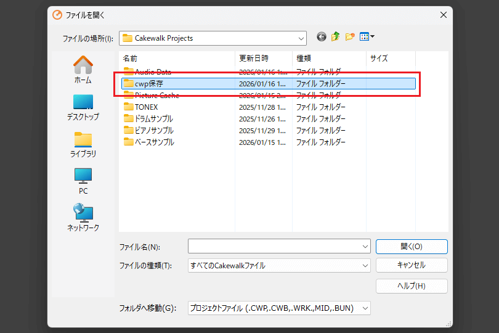The height and width of the screenshot is (333, 499).
Task: Expand the file name combo box
Action: coord(365,247)
